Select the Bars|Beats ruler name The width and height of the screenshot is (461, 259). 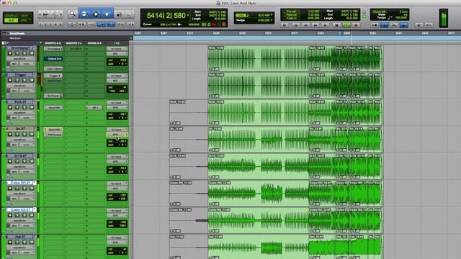[17, 34]
